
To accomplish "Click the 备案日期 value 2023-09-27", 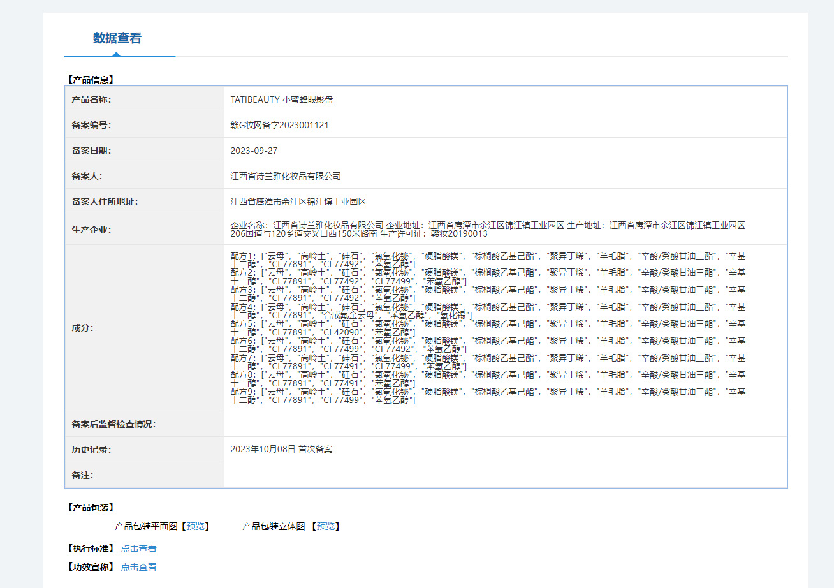I will coord(254,151).
